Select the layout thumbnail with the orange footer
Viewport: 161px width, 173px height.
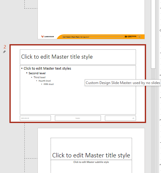tap(91, 20)
